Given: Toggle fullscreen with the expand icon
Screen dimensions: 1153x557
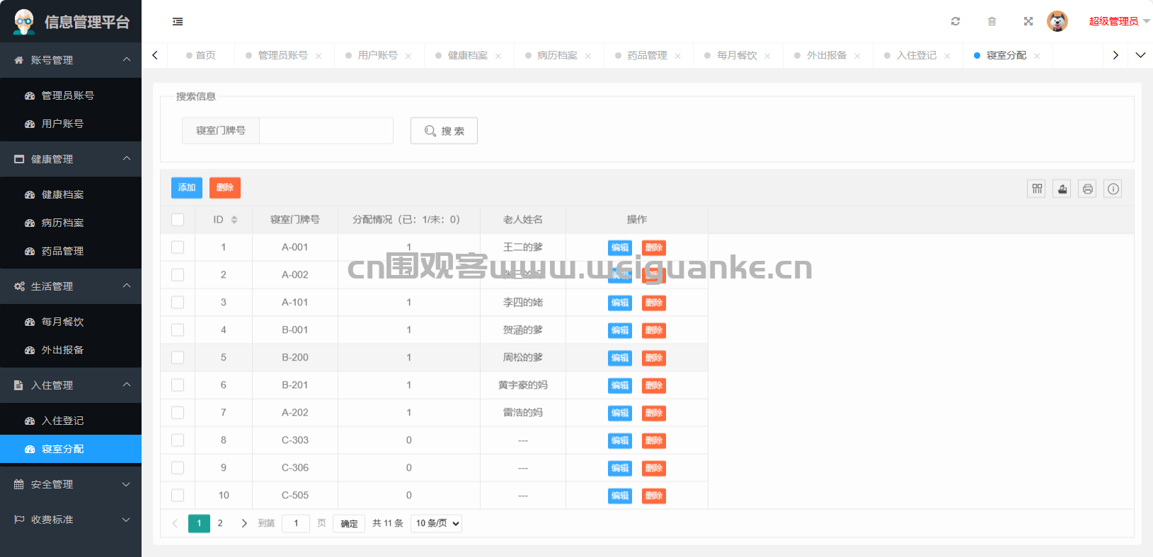Looking at the screenshot, I should point(1028,21).
